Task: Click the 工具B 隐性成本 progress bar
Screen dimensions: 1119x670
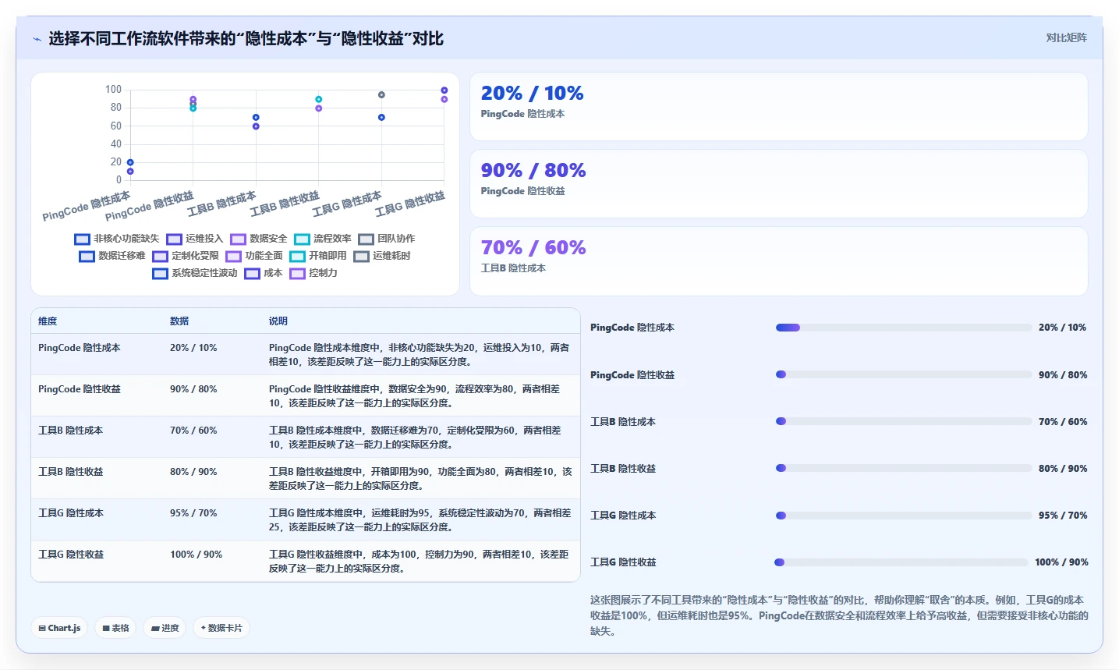Action: tap(904, 421)
